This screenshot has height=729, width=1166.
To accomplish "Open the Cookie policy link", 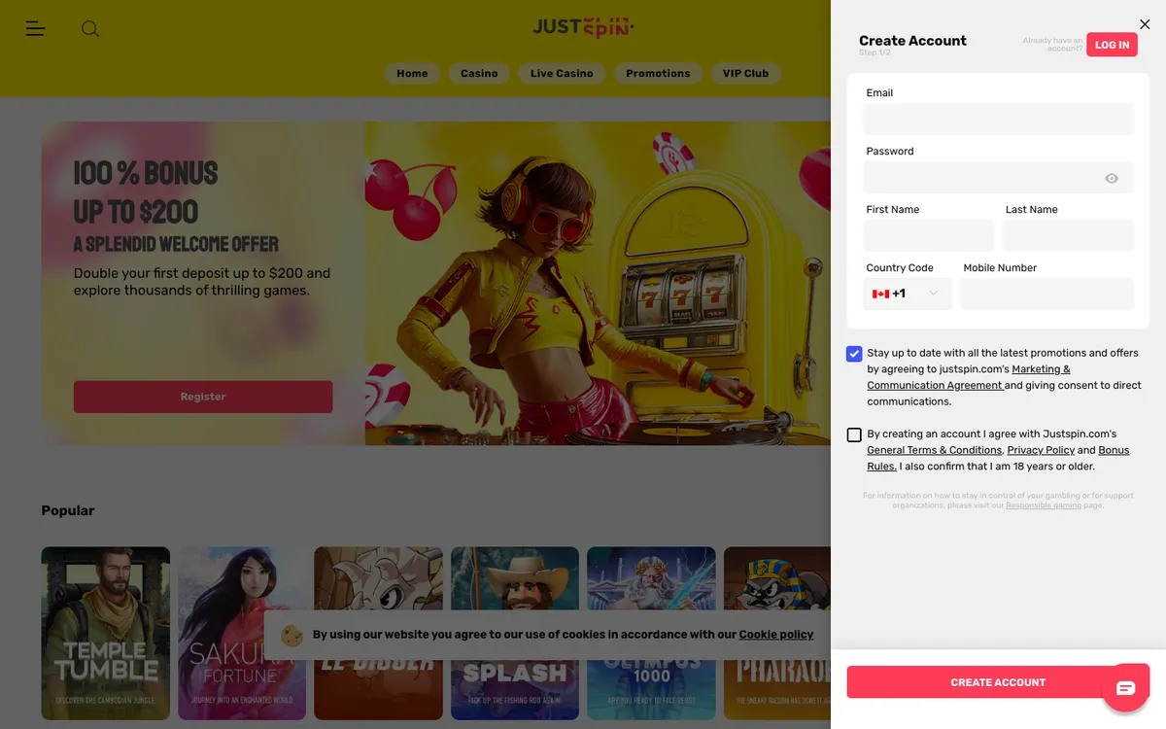I will tap(776, 635).
